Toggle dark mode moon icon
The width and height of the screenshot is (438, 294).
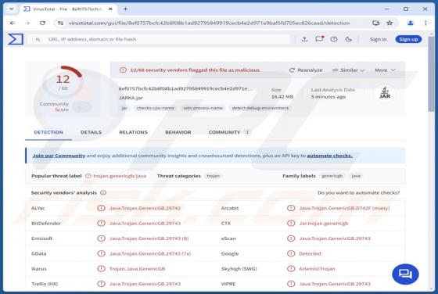coord(348,39)
